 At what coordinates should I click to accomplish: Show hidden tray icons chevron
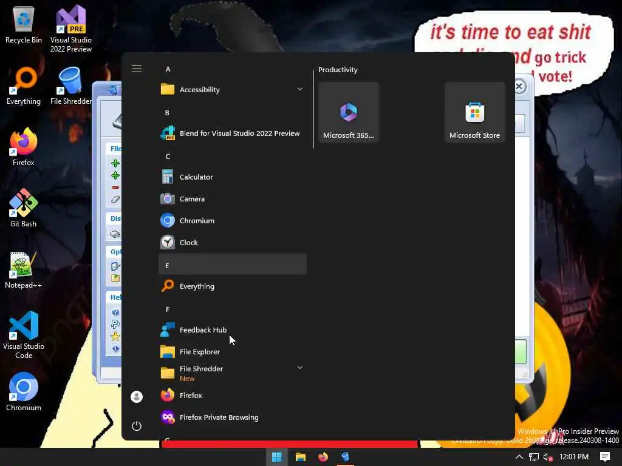click(x=519, y=457)
